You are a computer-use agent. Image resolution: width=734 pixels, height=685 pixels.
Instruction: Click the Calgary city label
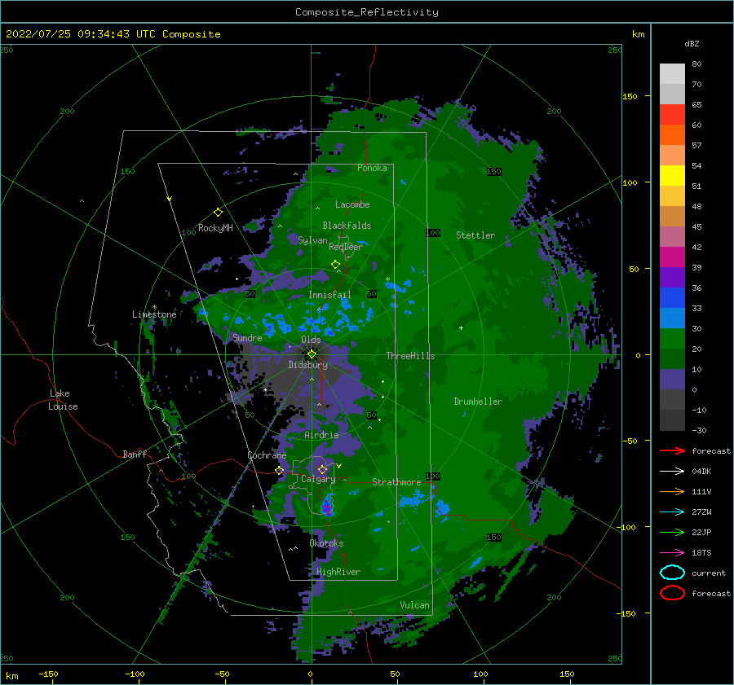tap(318, 479)
